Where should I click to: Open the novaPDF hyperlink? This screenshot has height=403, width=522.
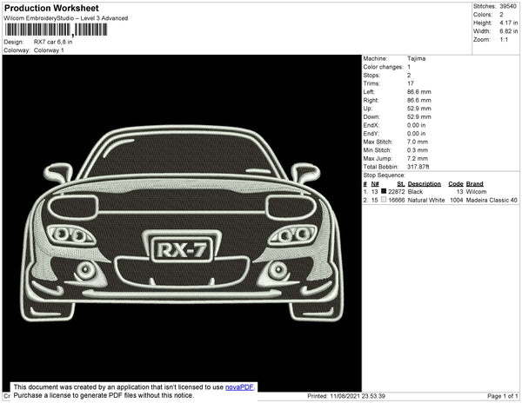pyautogui.click(x=239, y=387)
